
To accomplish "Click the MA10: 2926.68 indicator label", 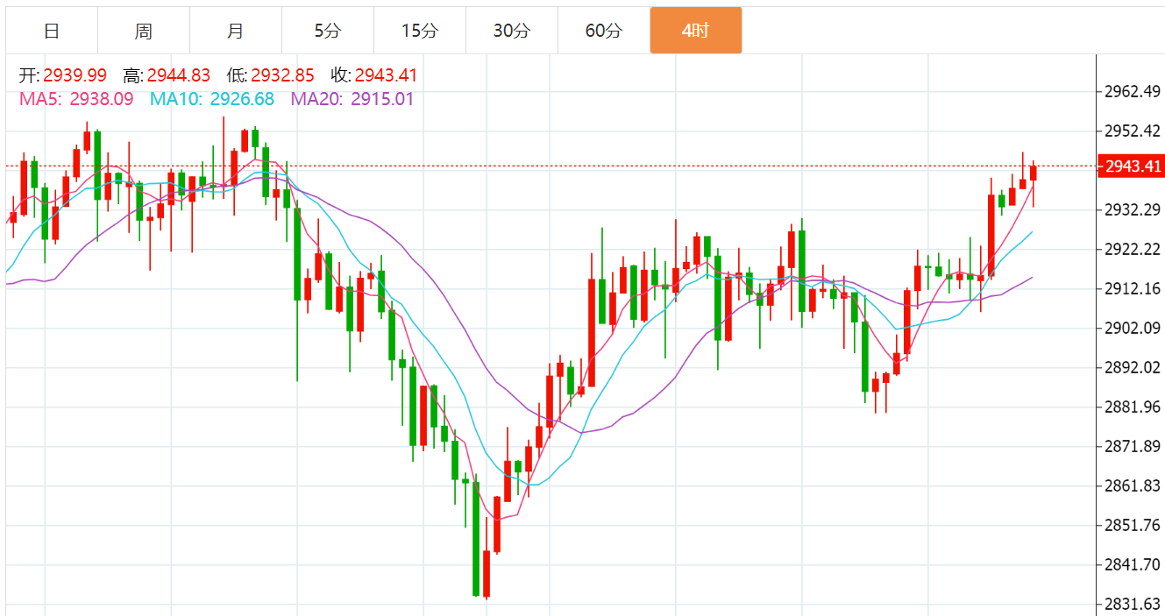I will (211, 99).
